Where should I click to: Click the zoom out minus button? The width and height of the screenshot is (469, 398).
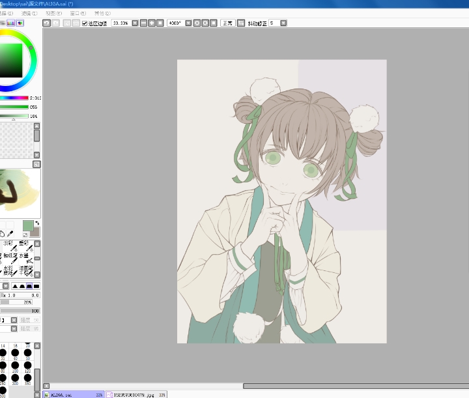point(143,23)
